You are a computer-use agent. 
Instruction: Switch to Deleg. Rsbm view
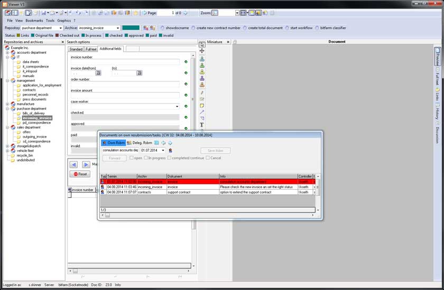(x=140, y=143)
